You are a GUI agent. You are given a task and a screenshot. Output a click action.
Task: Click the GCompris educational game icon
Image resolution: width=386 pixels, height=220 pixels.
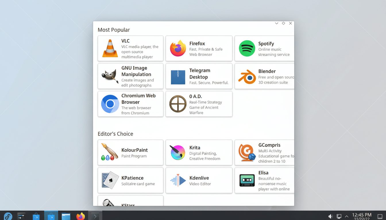246,152
